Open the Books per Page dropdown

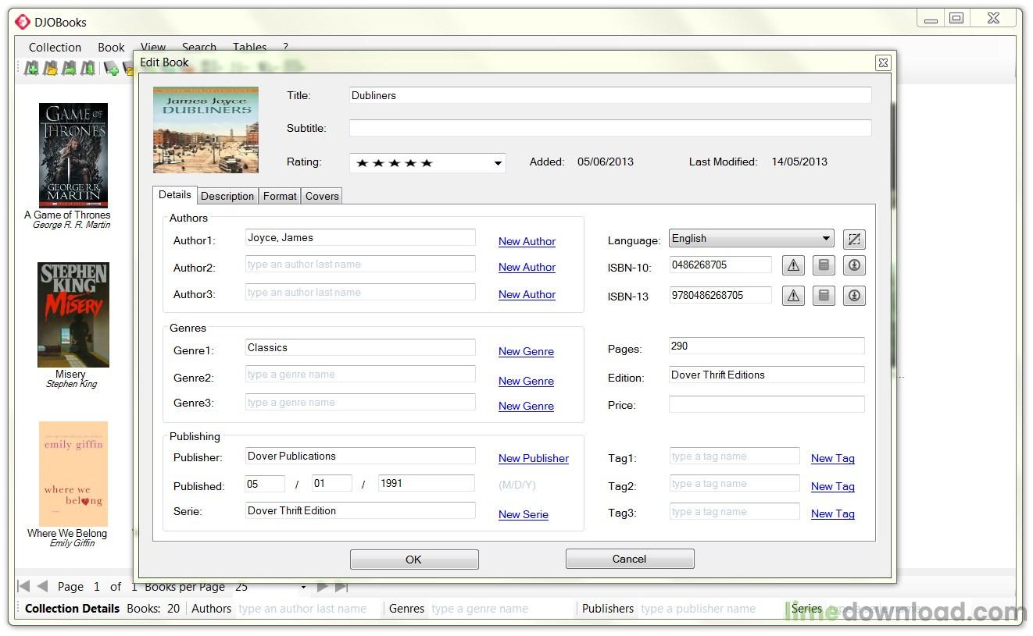(303, 587)
